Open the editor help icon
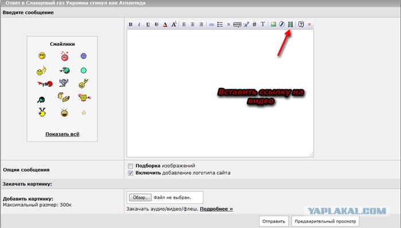This screenshot has width=401, height=228. pyautogui.click(x=301, y=24)
